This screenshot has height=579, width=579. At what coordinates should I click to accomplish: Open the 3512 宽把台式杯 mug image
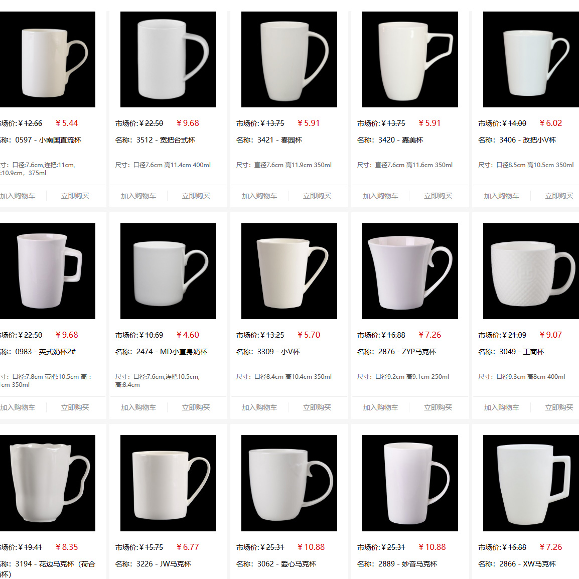pyautogui.click(x=168, y=59)
